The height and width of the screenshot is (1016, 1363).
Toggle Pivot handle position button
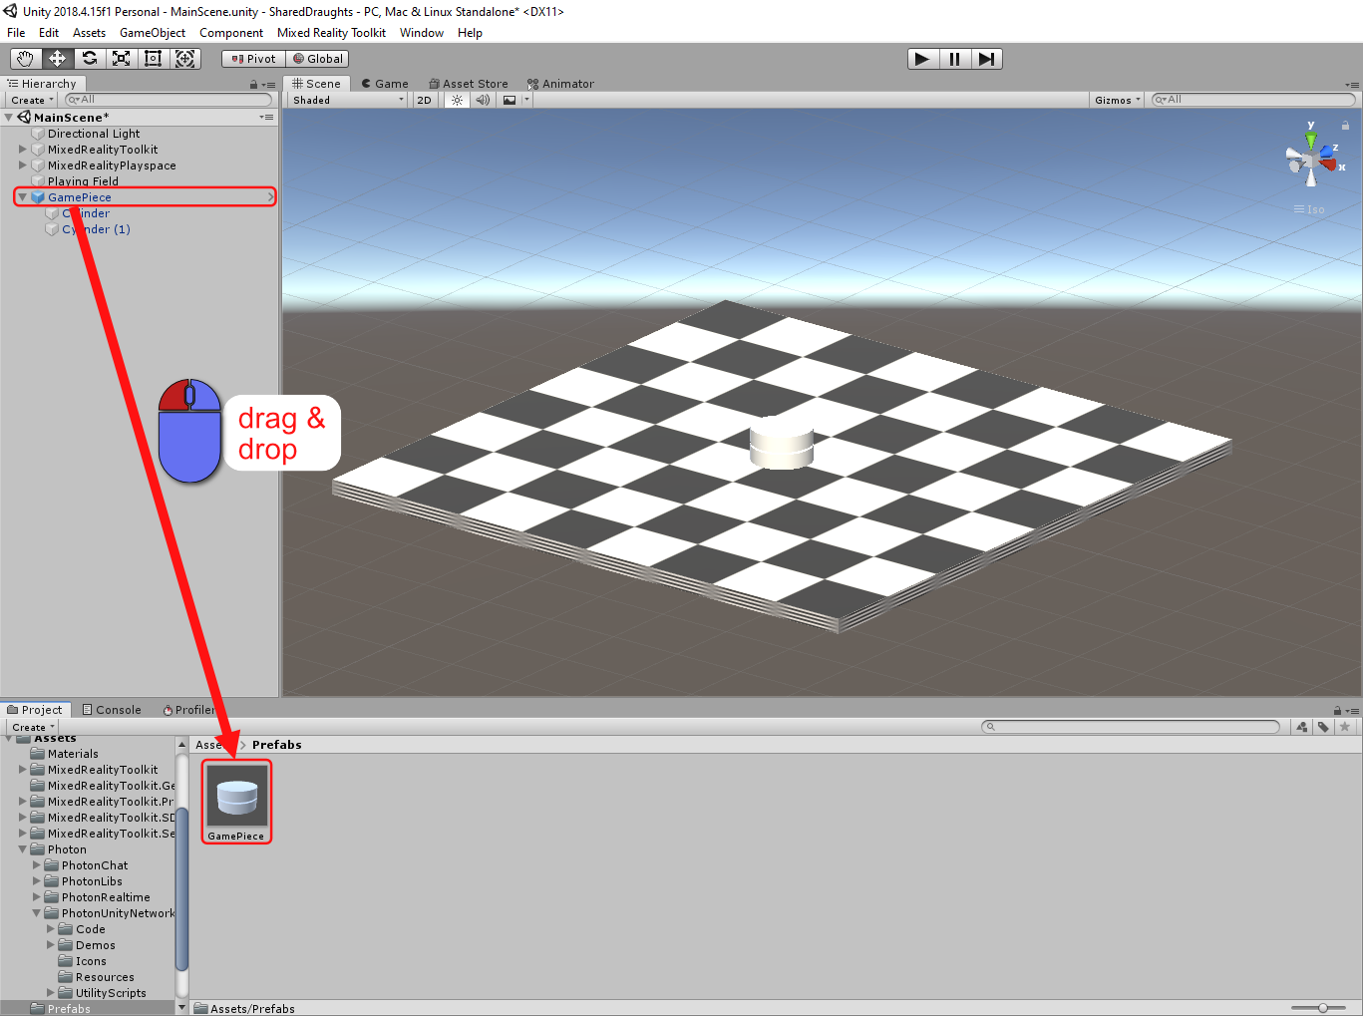253,59
